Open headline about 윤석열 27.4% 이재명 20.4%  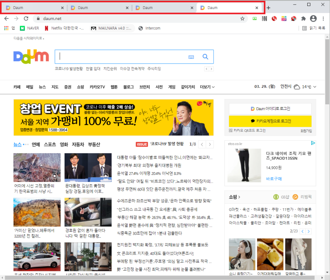[149, 173]
